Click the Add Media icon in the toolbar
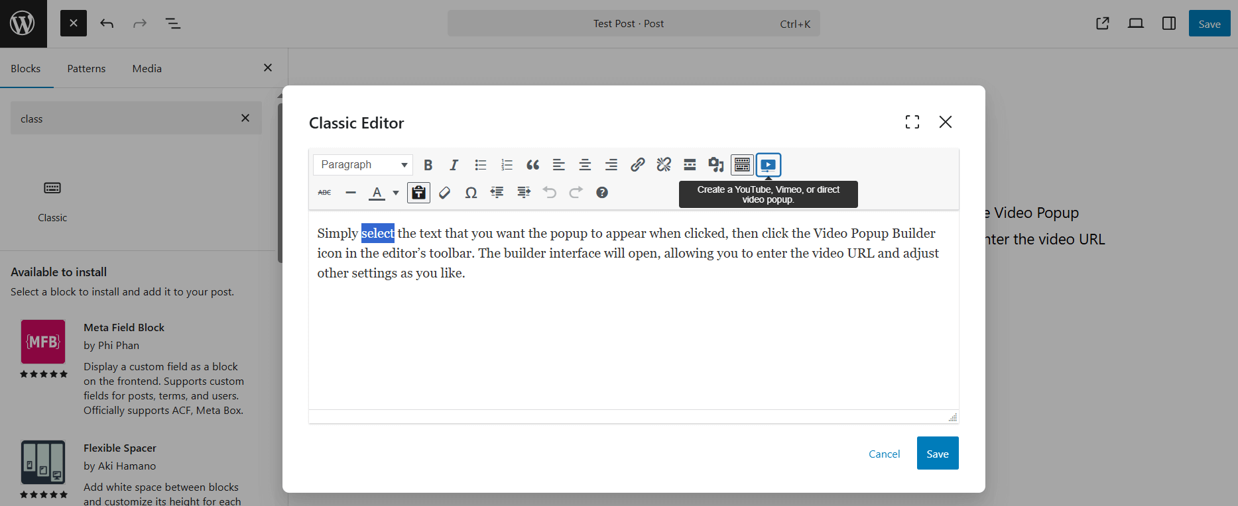Viewport: 1238px width, 506px height. click(716, 165)
